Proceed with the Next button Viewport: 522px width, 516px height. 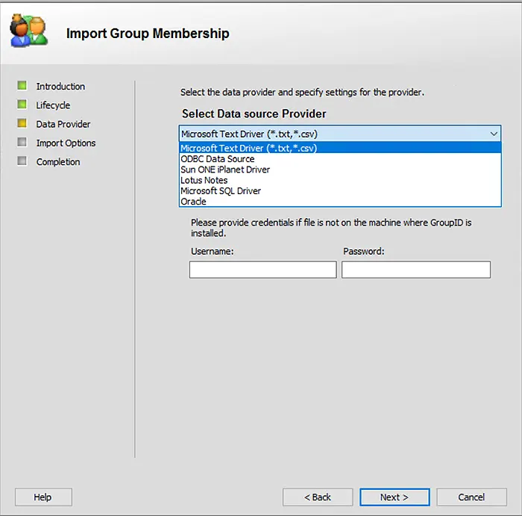point(394,497)
